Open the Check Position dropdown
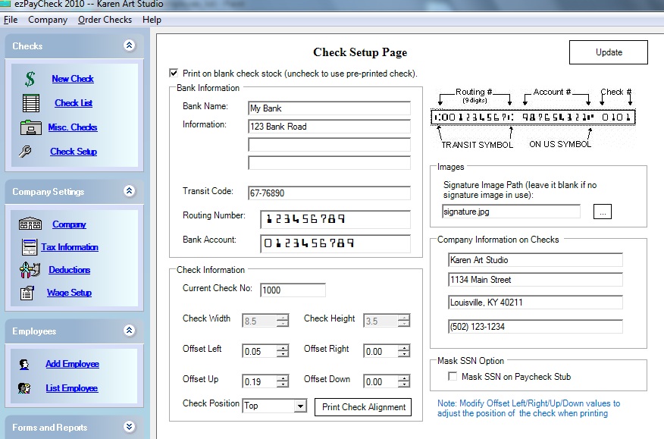The width and height of the screenshot is (664, 439). click(300, 406)
